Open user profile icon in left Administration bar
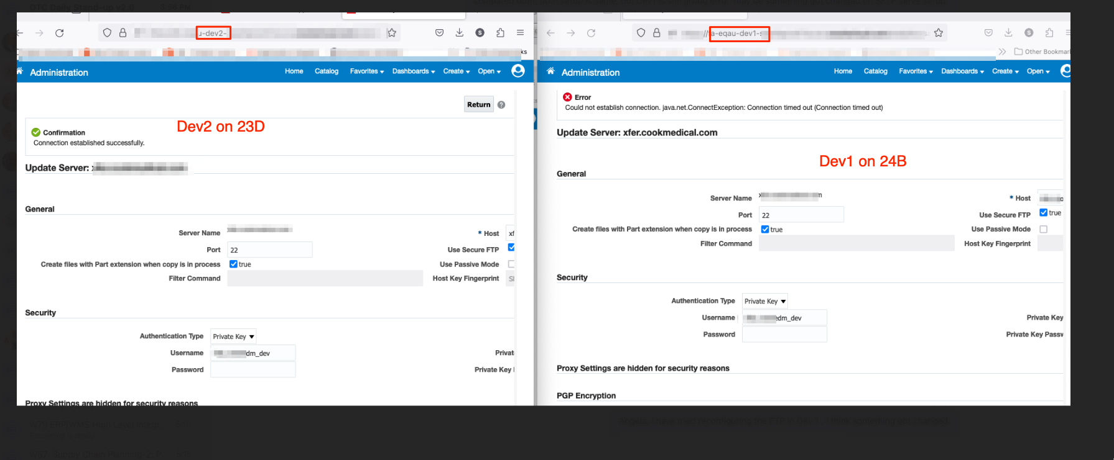This screenshot has height=460, width=1114. click(518, 71)
